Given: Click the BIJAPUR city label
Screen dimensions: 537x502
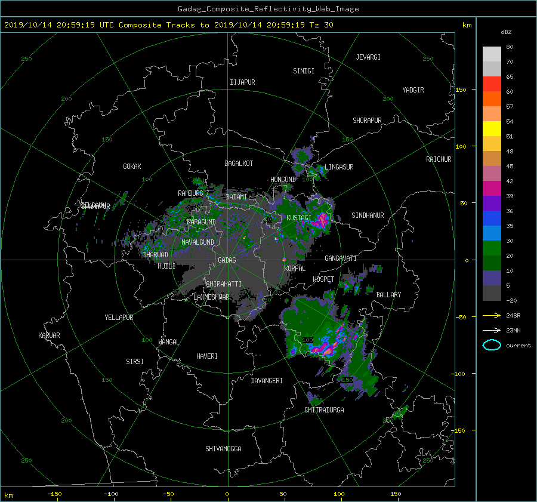Looking at the screenshot, I should (242, 82).
